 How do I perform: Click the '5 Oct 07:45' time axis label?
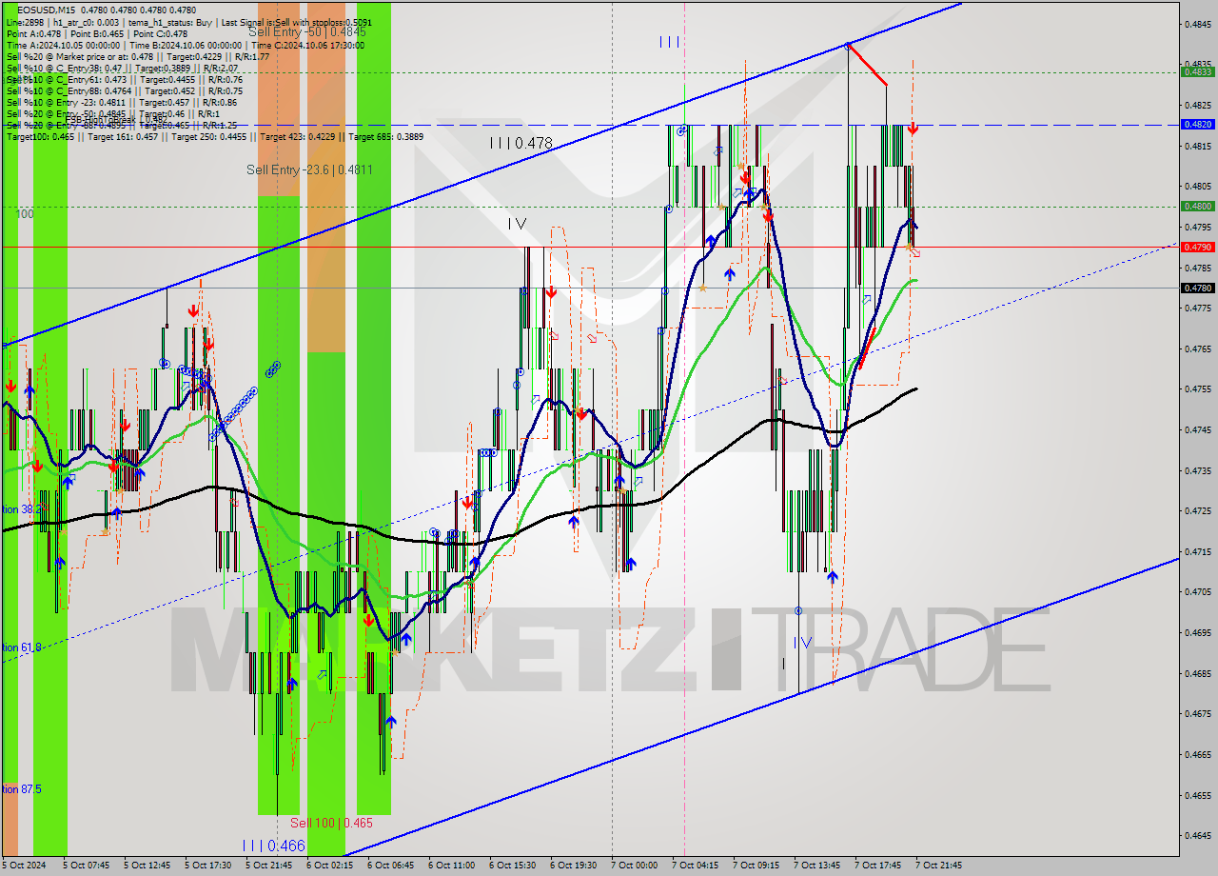86,866
